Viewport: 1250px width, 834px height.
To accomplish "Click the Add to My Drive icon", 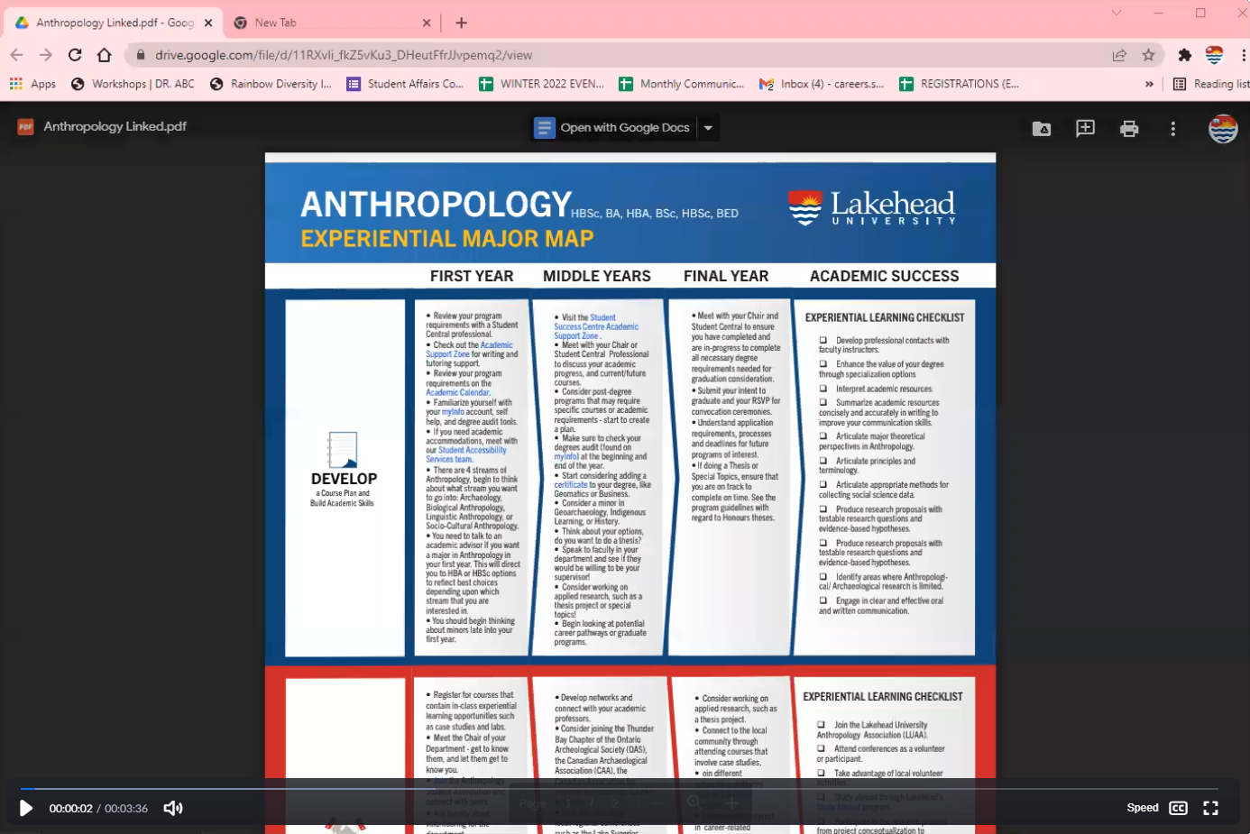I will click(x=1041, y=129).
